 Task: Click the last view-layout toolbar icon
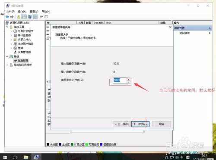[x=46, y=17]
